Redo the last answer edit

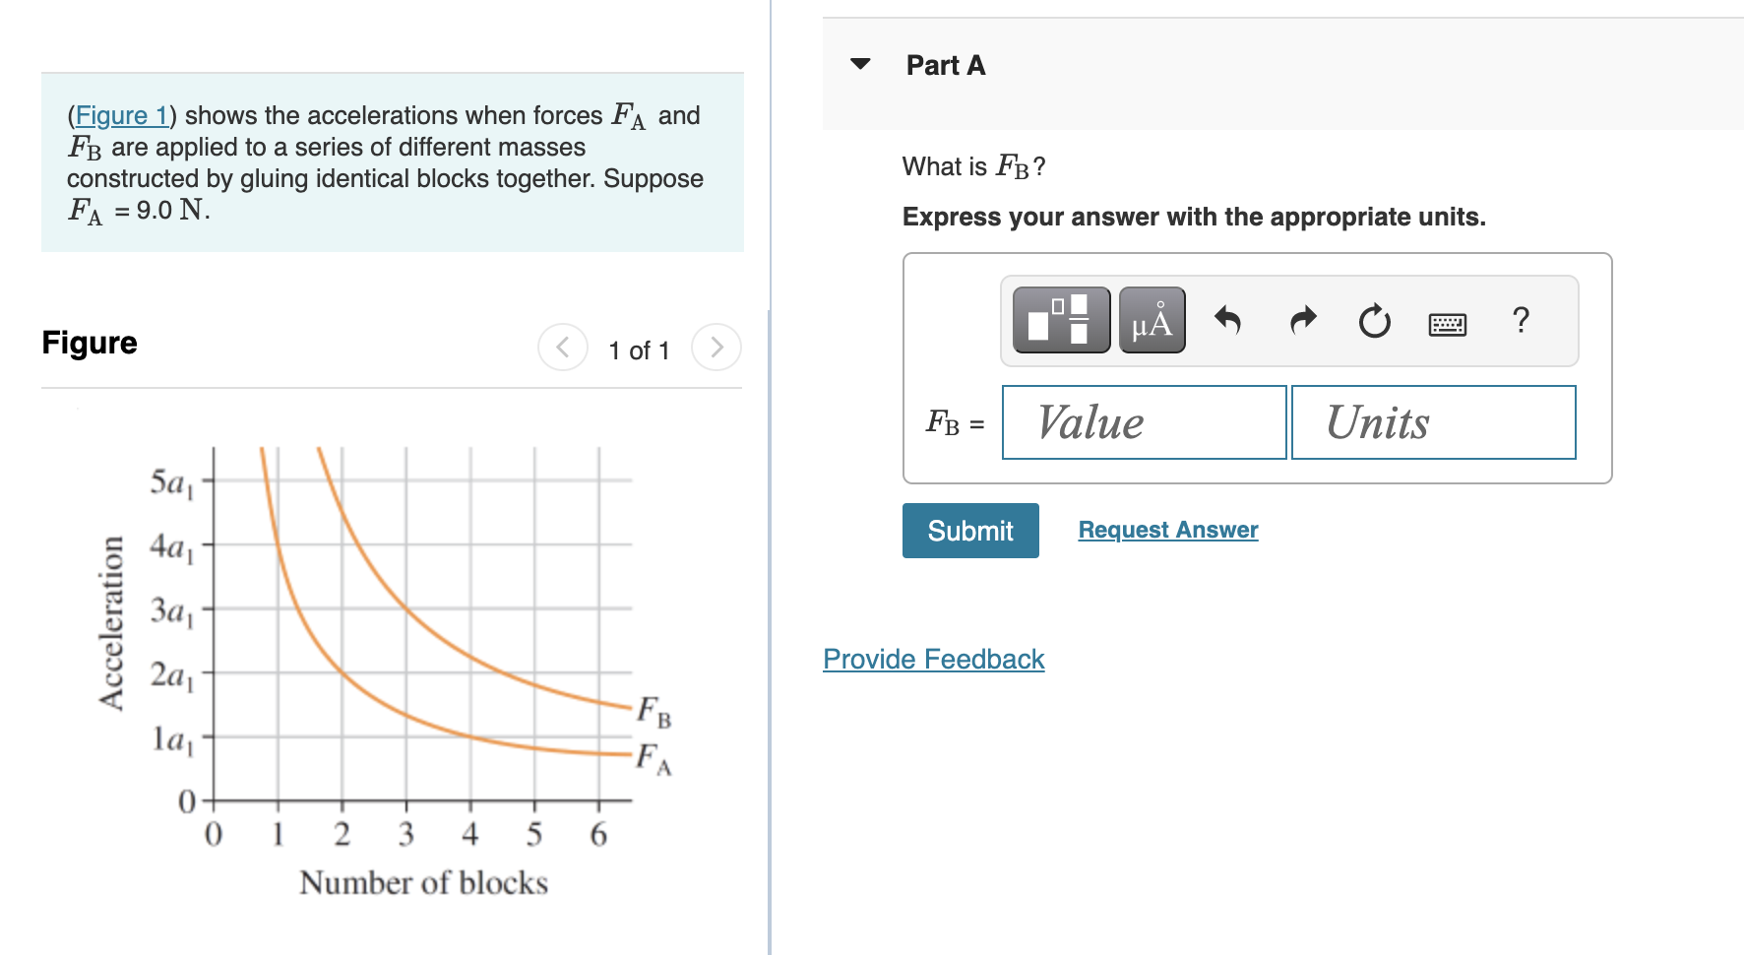(1303, 320)
